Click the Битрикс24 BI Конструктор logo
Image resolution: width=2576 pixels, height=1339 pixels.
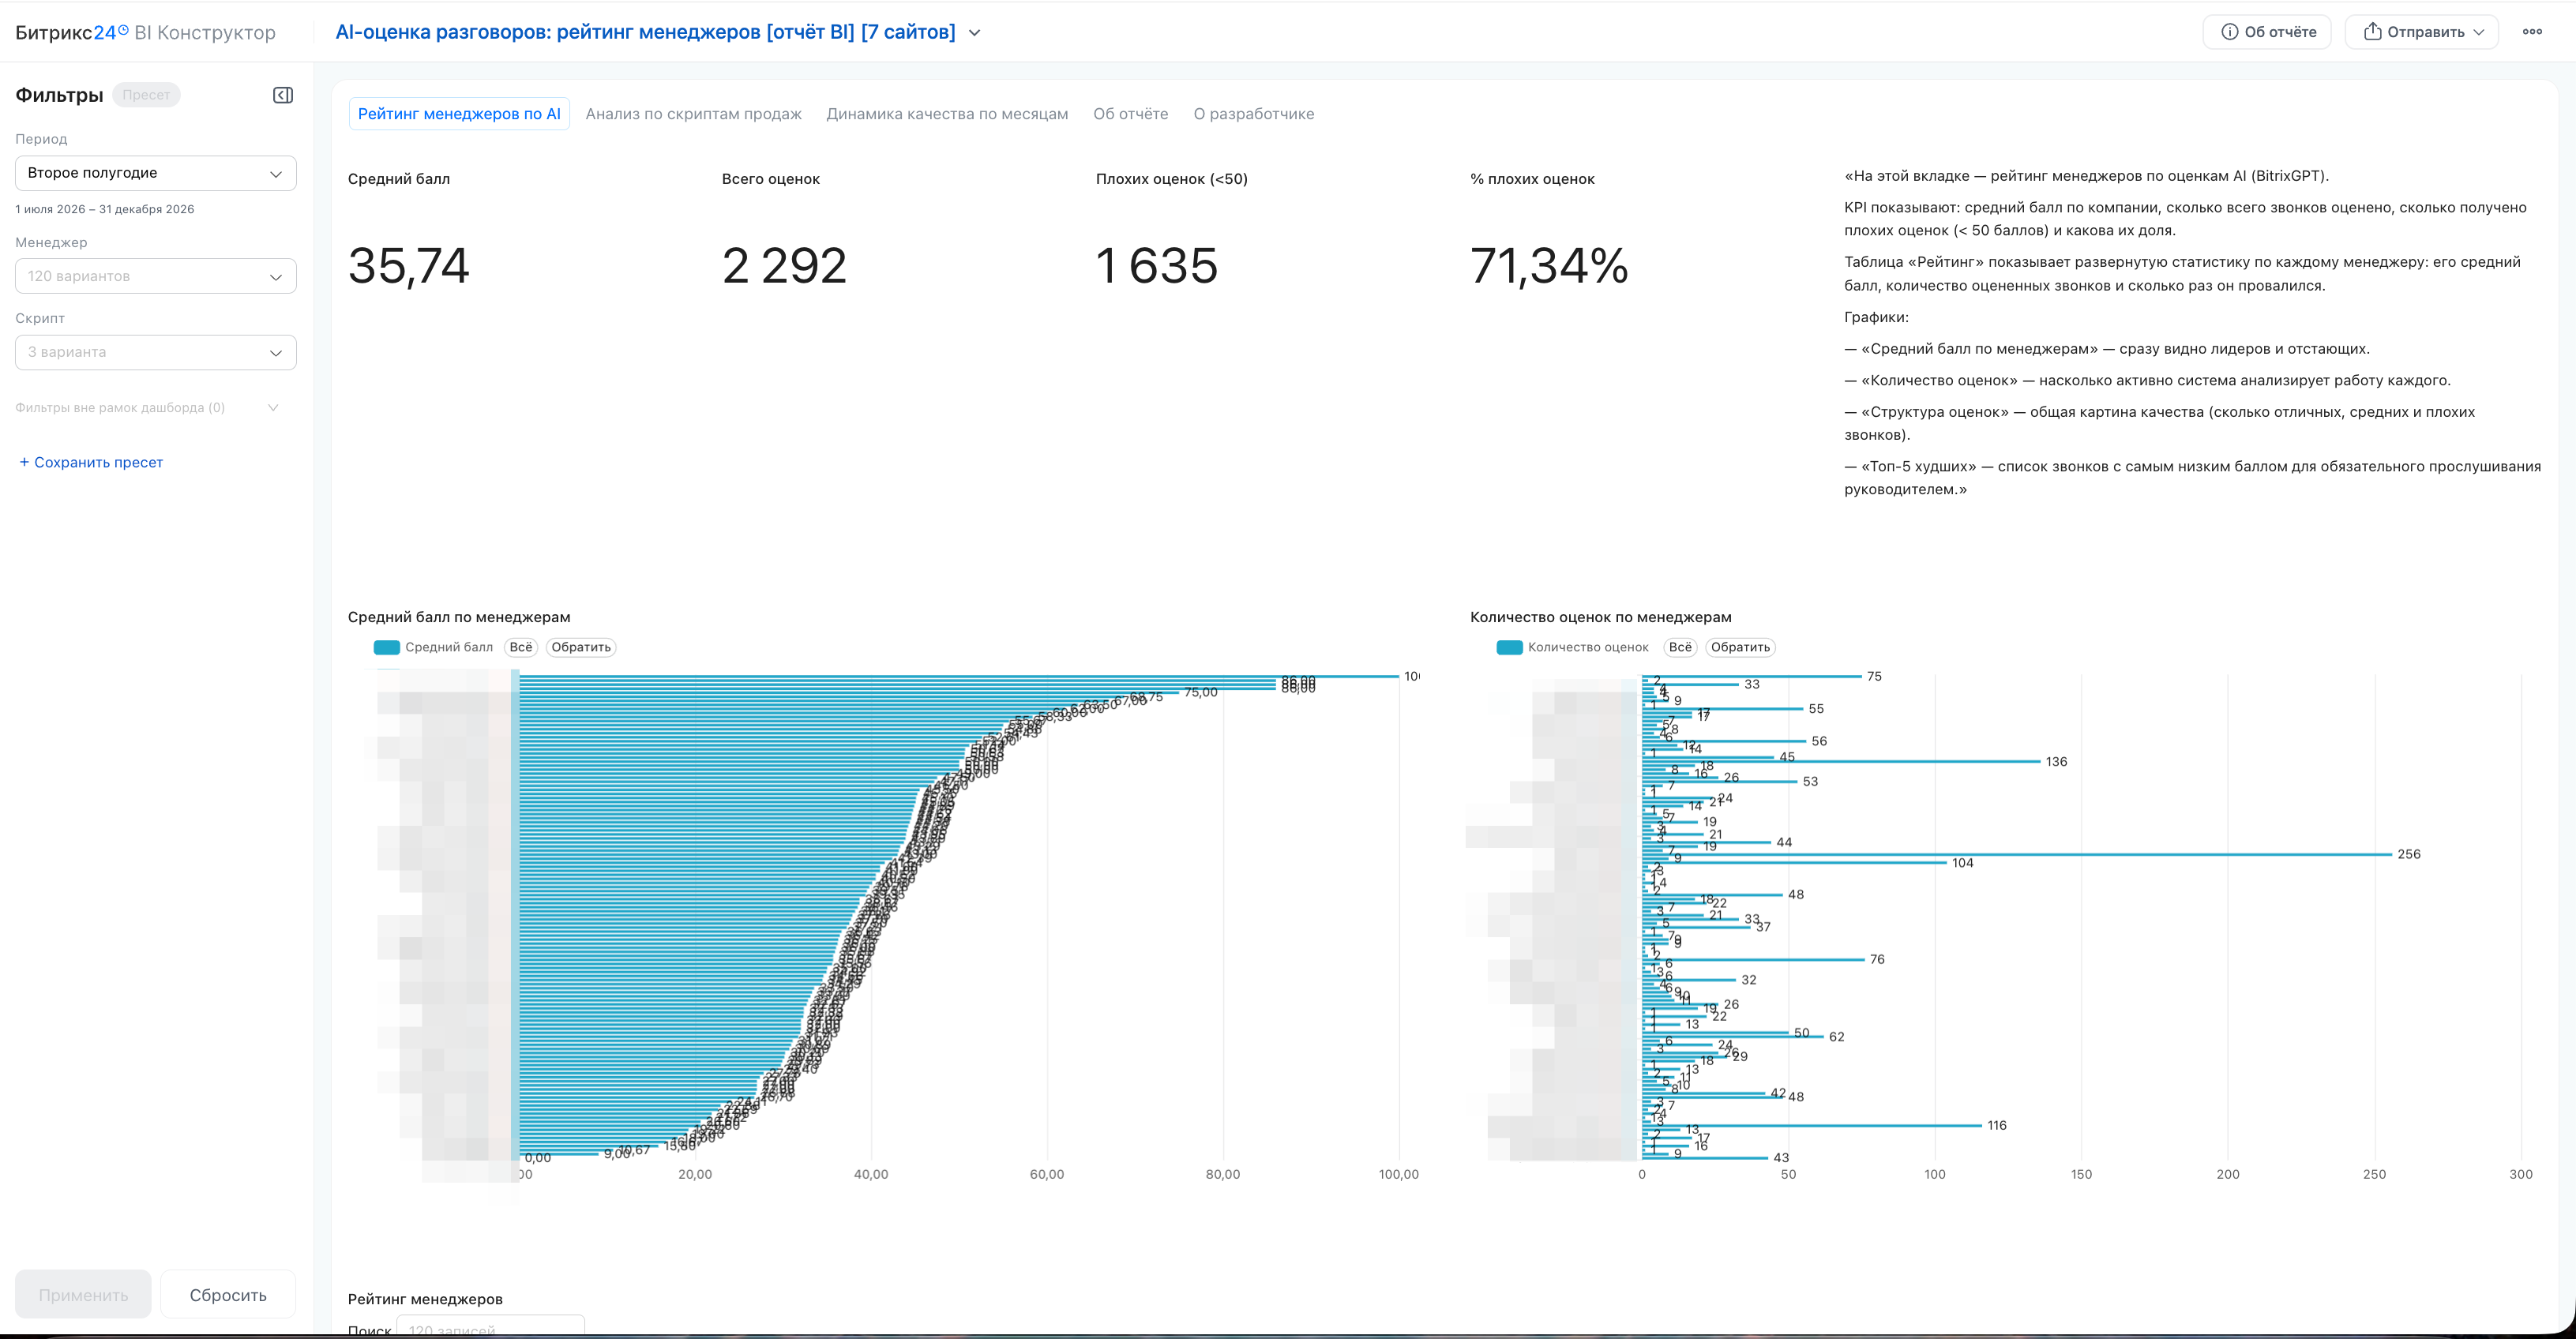coord(145,33)
